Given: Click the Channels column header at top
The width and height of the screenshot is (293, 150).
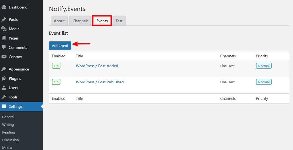Looking at the screenshot, I should (x=228, y=56).
